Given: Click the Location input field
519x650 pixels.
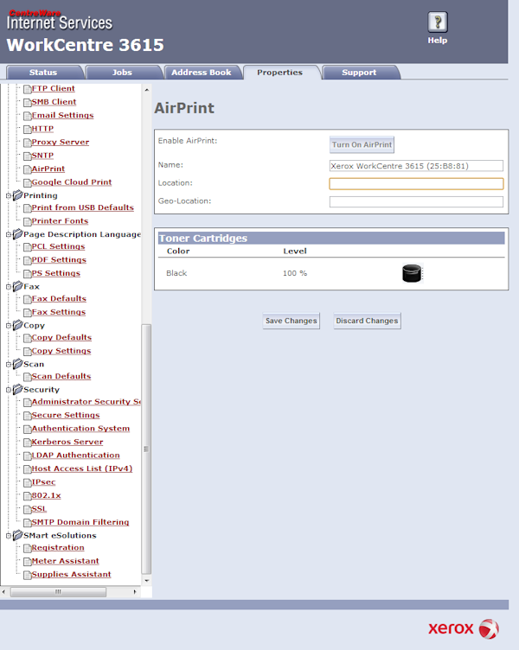Looking at the screenshot, I should (x=416, y=183).
